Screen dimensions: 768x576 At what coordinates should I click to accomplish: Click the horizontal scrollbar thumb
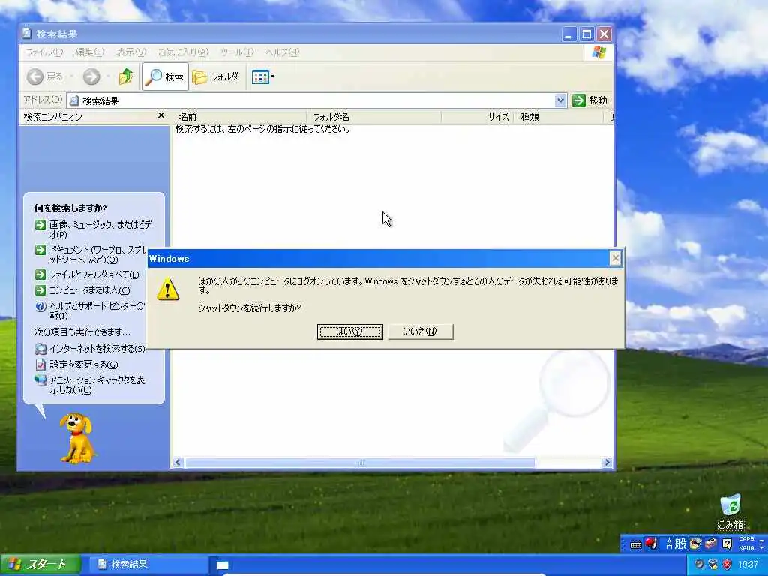click(360, 462)
